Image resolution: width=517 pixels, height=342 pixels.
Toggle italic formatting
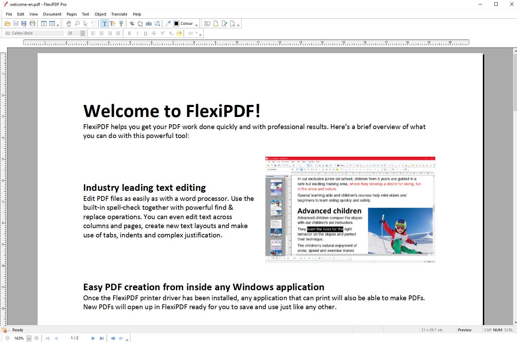point(137,33)
